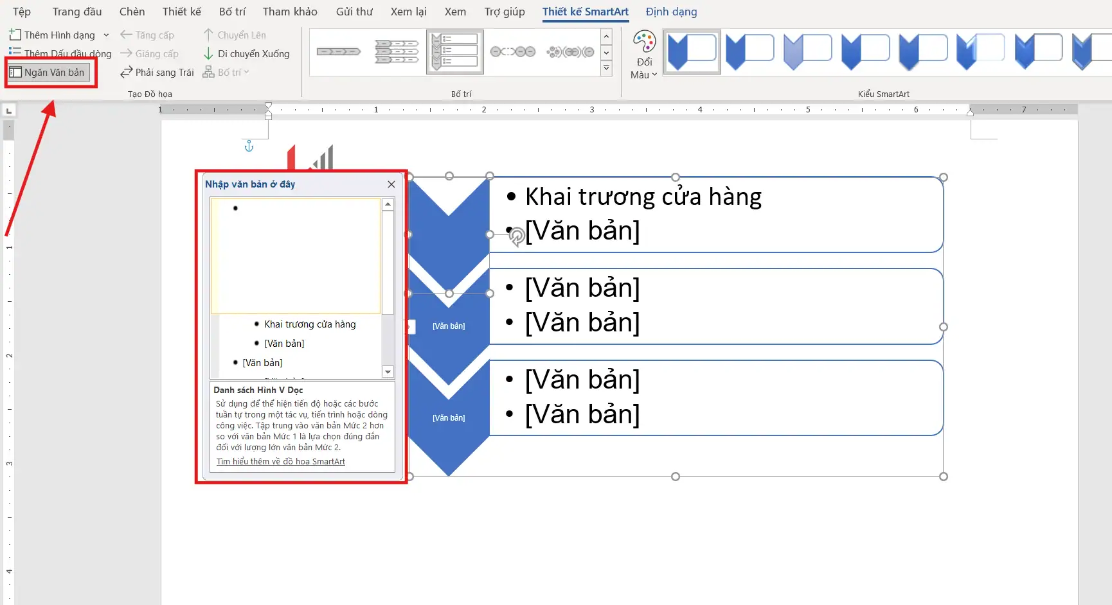The height and width of the screenshot is (605, 1112).
Task: Open the Tệp menu
Action: pos(21,11)
